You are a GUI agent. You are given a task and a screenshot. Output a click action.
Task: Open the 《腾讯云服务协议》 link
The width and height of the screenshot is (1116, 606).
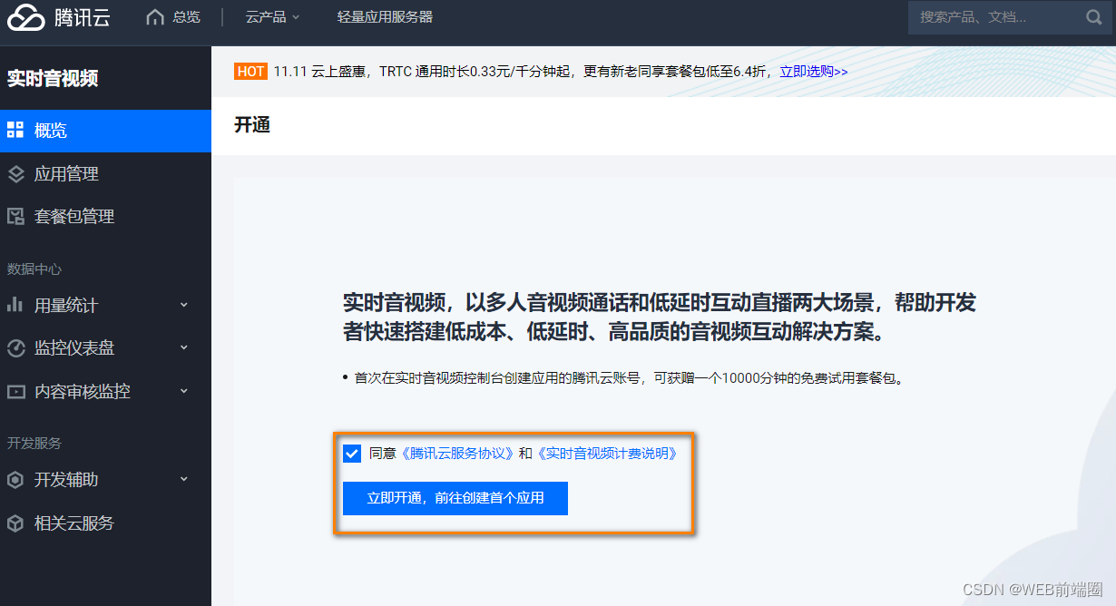click(x=458, y=453)
